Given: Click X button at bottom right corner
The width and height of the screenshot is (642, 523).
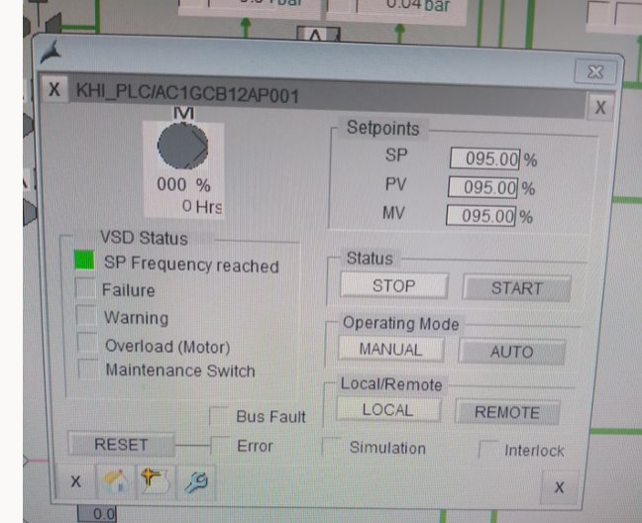Looking at the screenshot, I should (559, 487).
